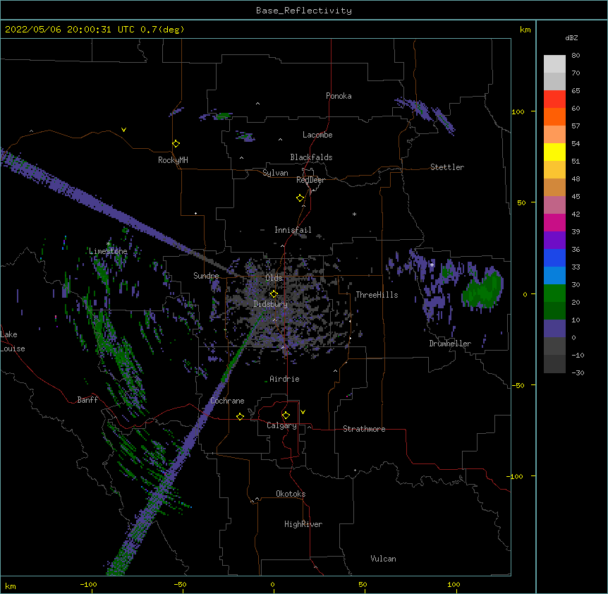Click the red swatch in the dBZ legend
608x594 pixels.
pos(554,99)
